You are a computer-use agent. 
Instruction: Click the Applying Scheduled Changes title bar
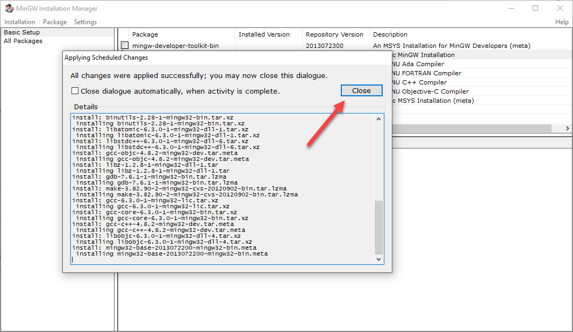click(x=227, y=58)
